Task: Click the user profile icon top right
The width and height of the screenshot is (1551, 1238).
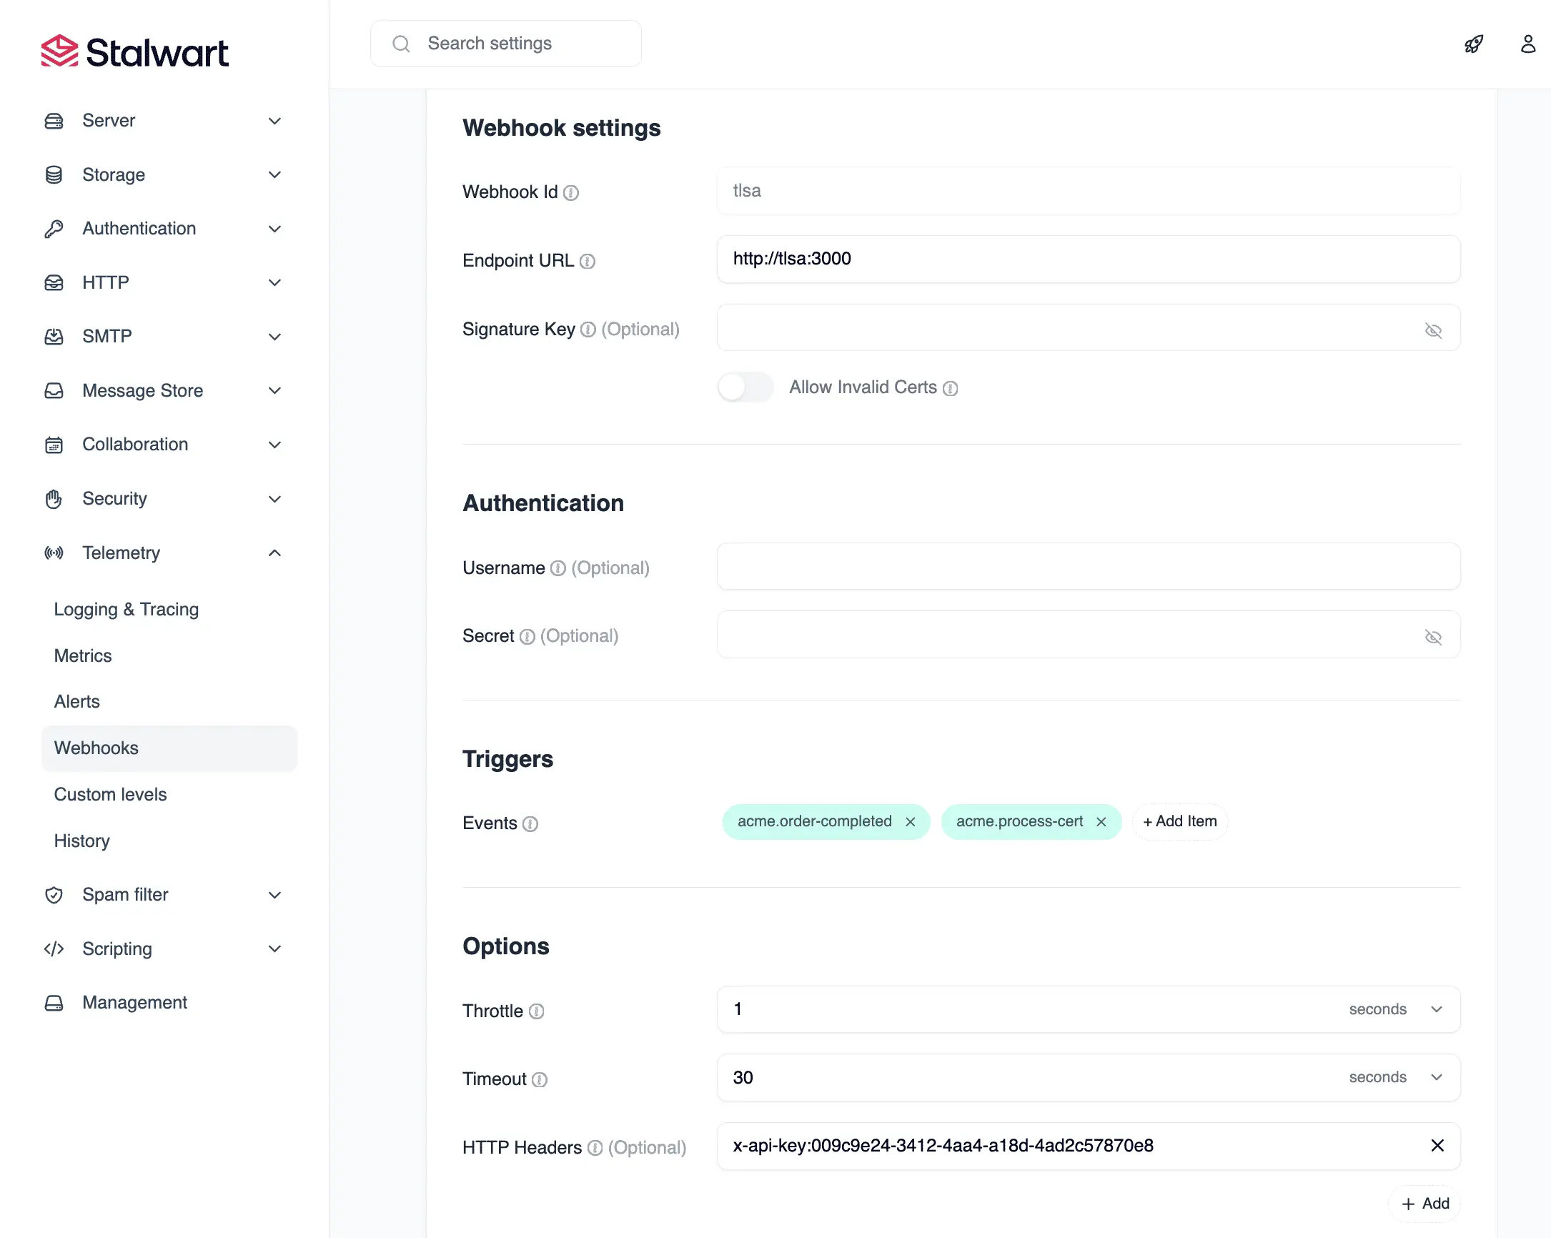Action: 1527,44
